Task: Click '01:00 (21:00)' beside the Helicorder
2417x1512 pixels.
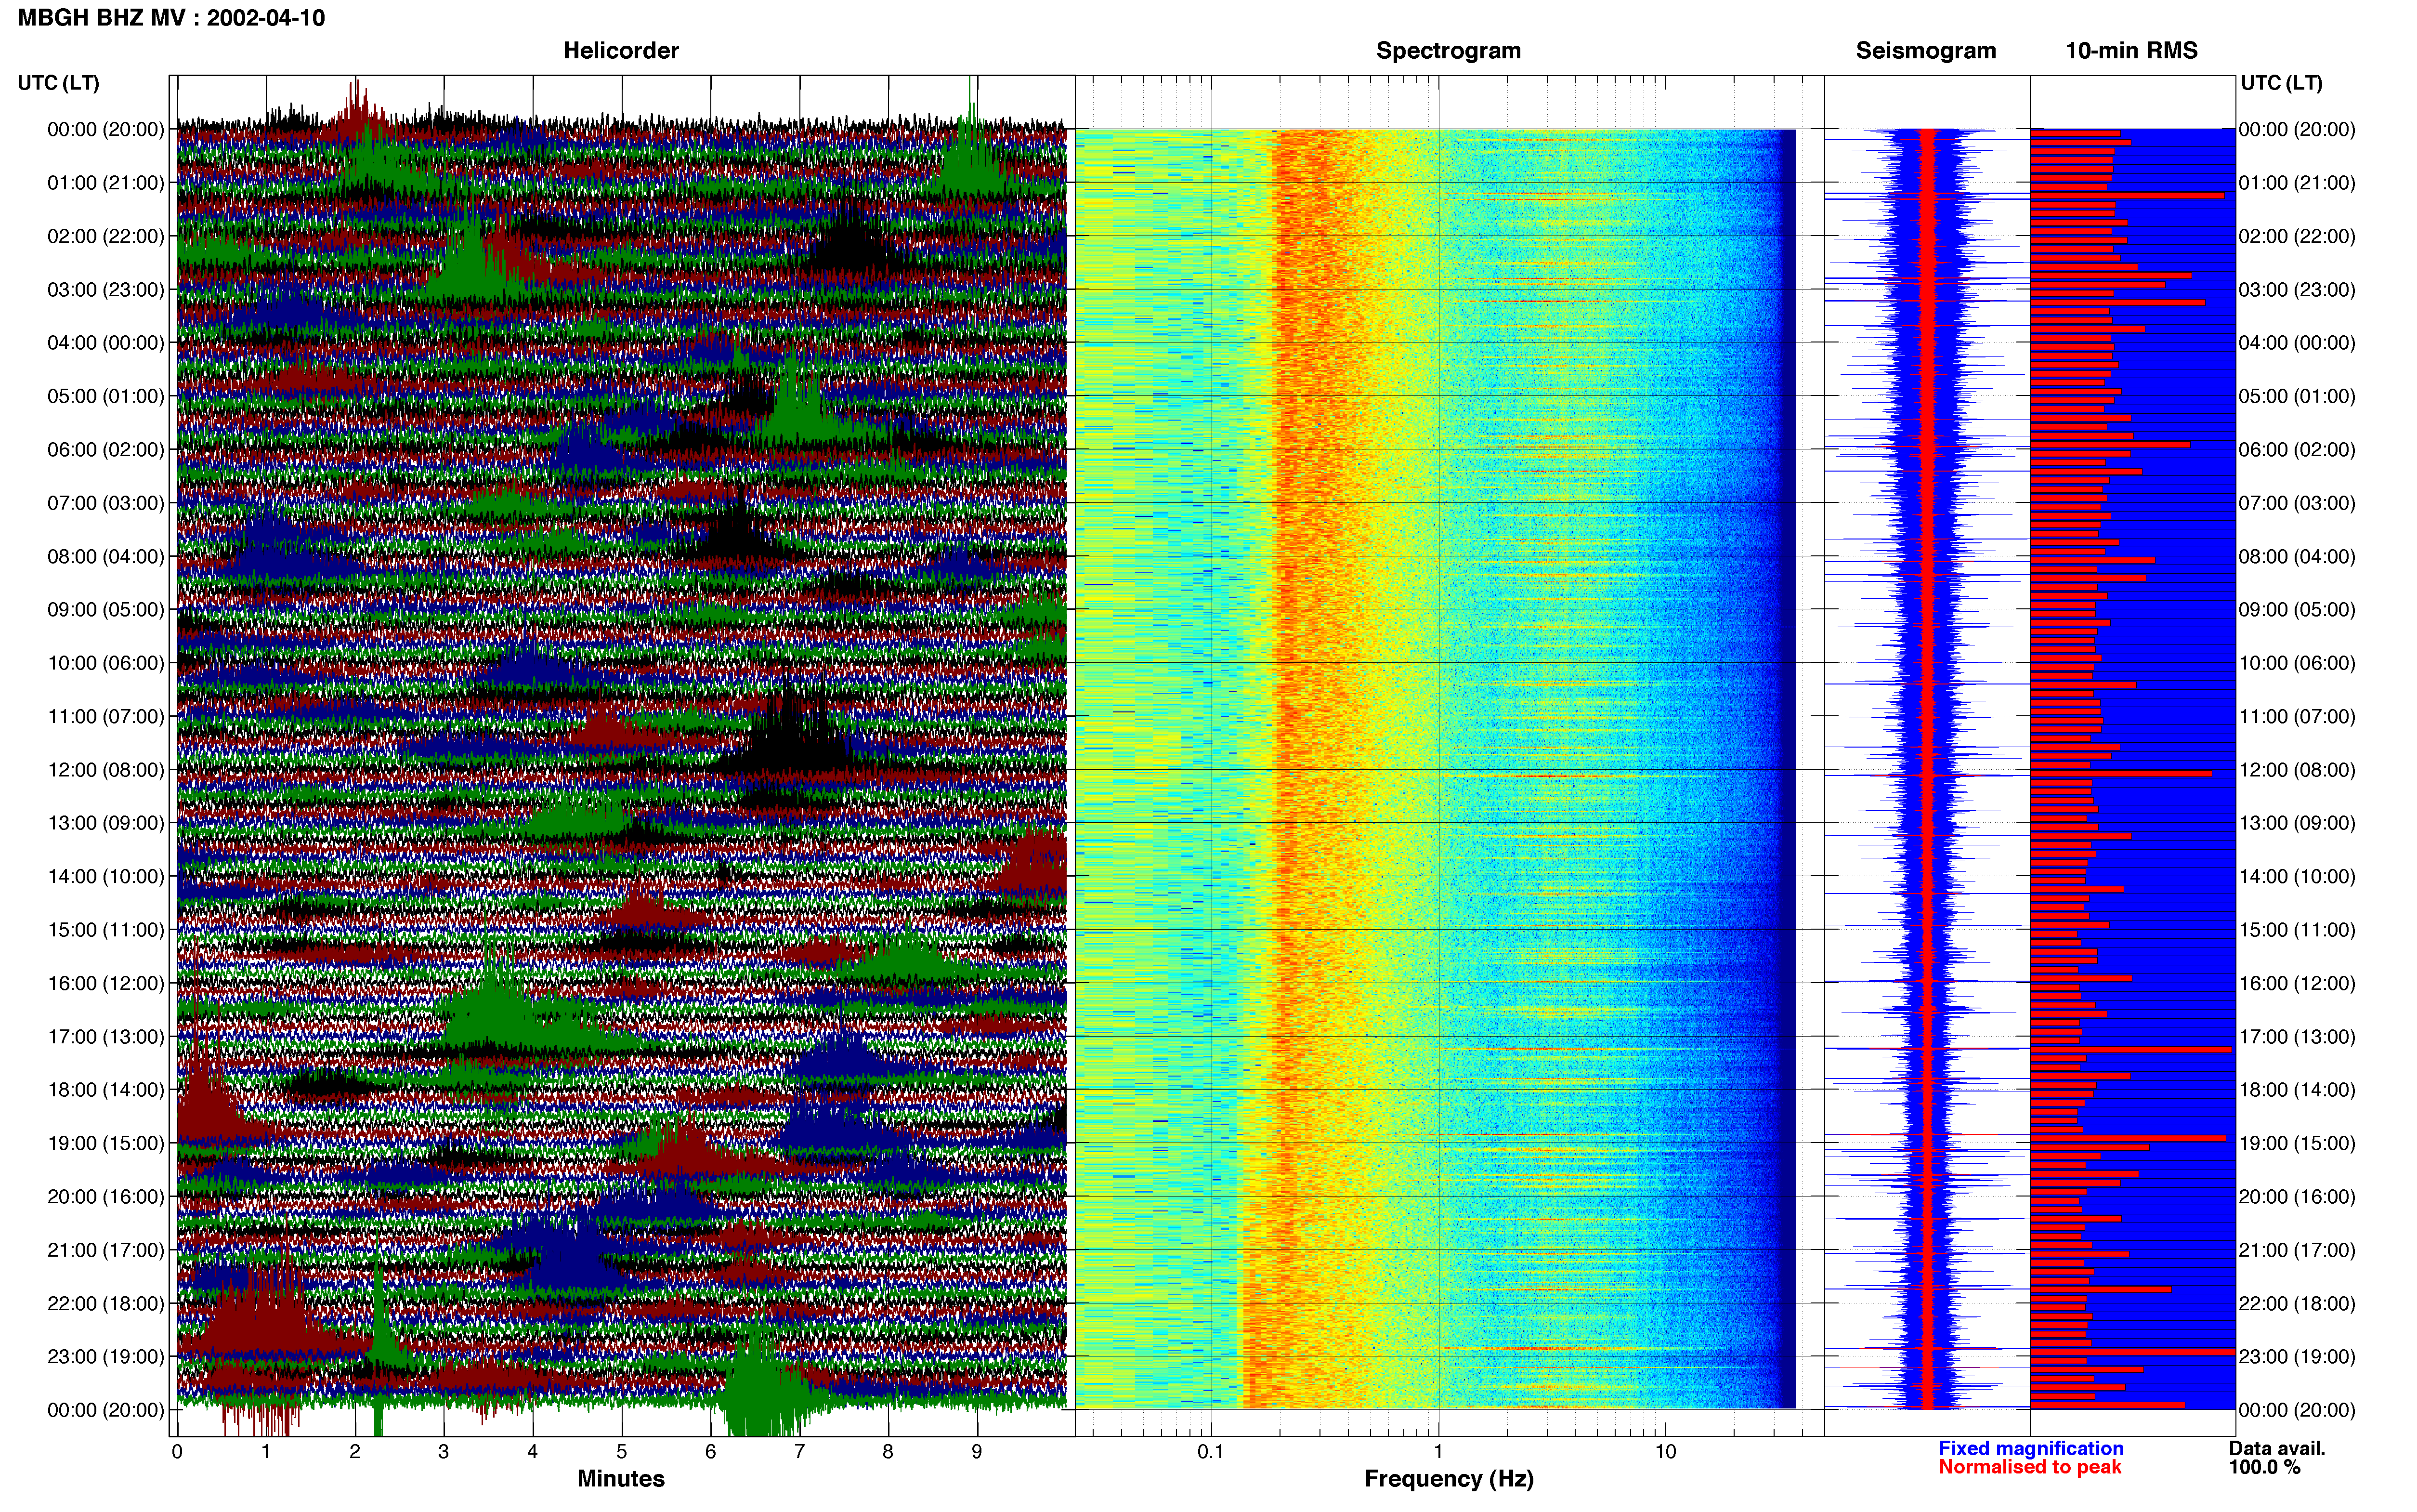Action: click(106, 183)
